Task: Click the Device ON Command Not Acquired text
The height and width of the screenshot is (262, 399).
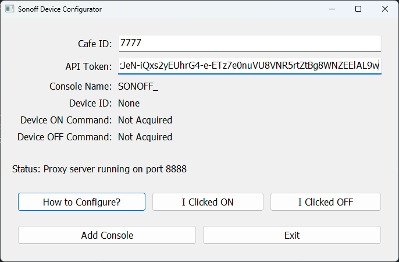Action: coord(145,120)
